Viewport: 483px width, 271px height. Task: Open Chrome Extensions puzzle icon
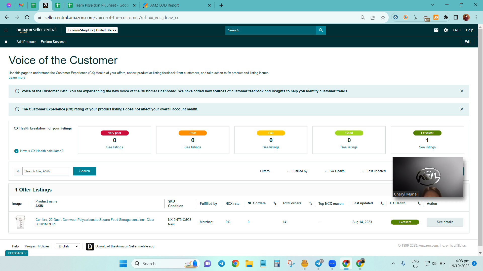point(446,17)
